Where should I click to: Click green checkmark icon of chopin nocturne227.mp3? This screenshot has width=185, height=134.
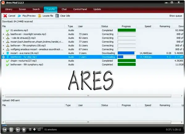(x=8, y=61)
